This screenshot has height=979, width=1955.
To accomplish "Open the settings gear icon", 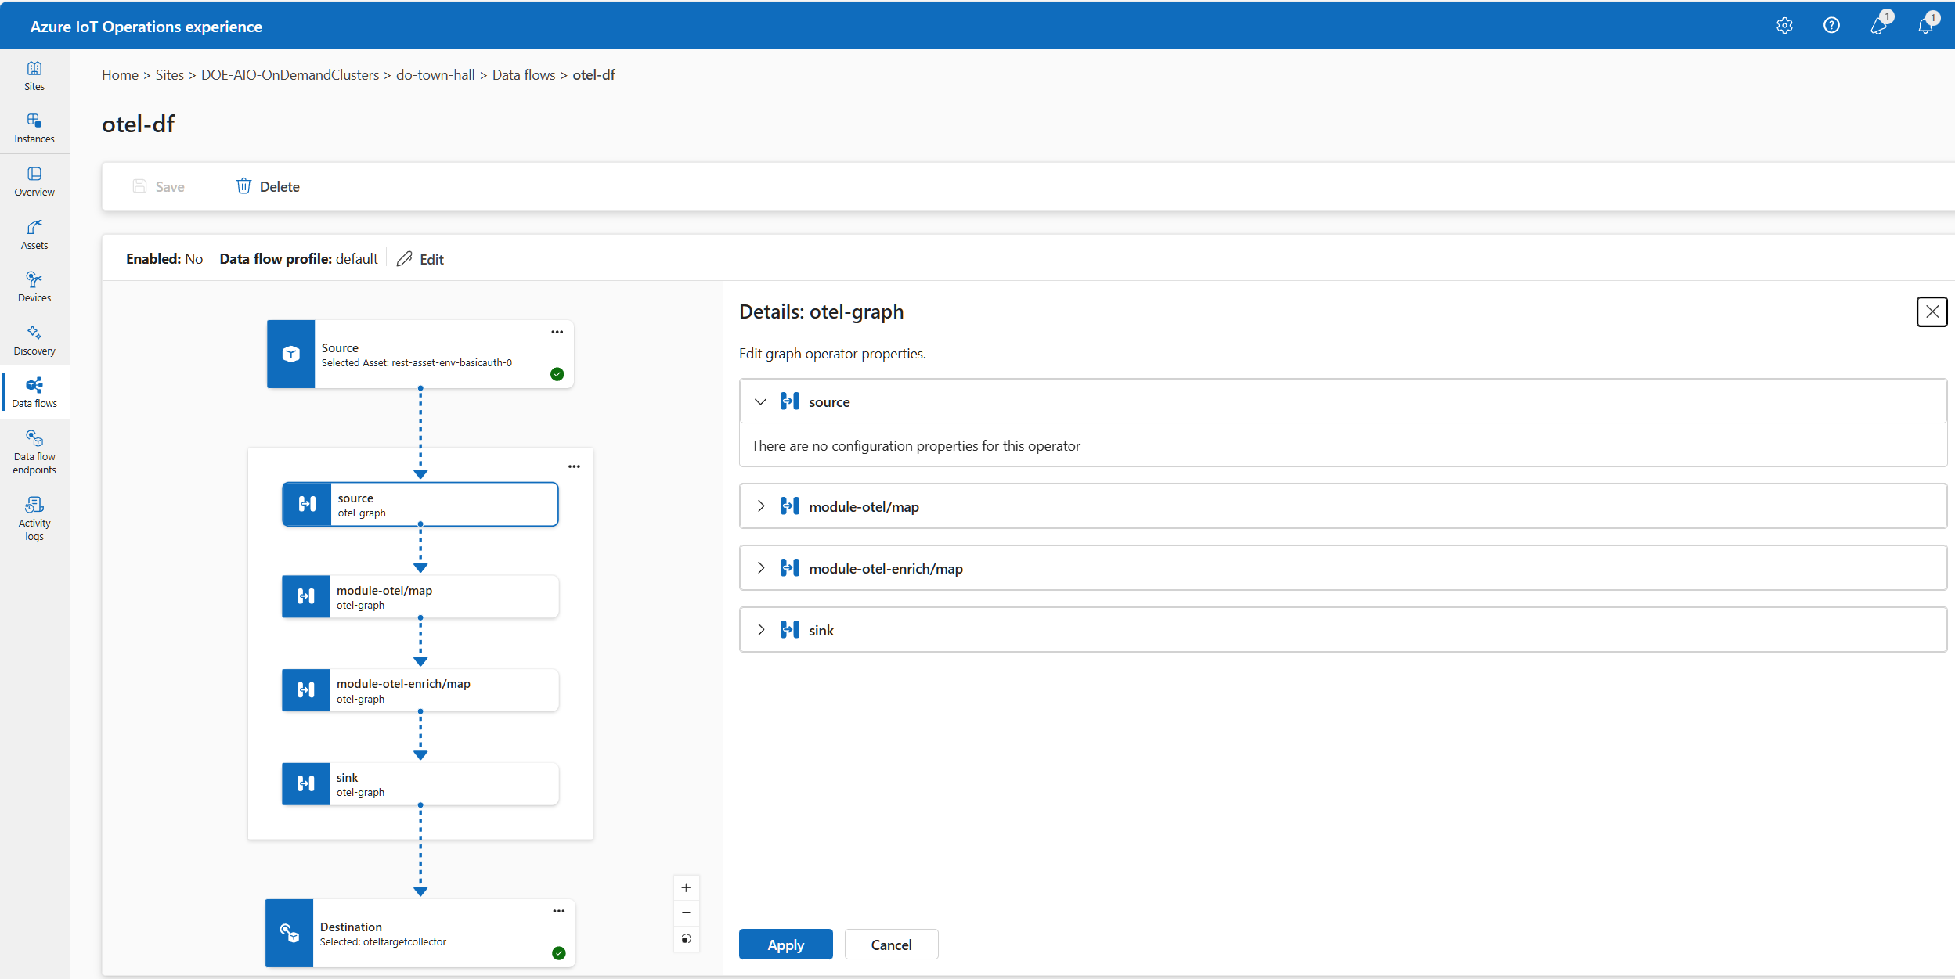I will (x=1784, y=26).
